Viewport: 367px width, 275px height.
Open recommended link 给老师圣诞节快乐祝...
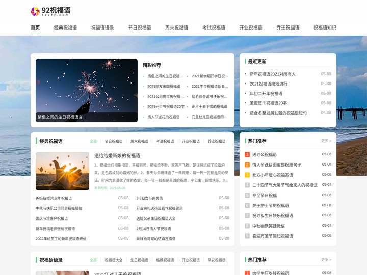coord(209,97)
